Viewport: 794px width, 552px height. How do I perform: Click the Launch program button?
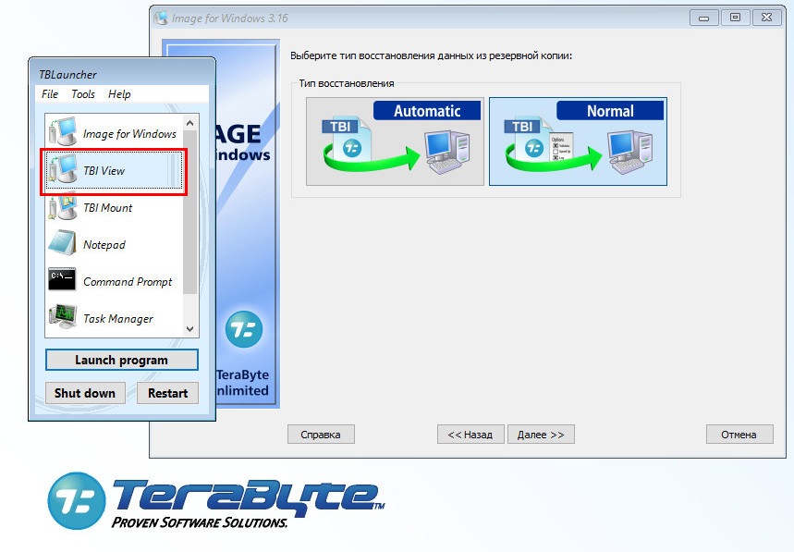click(121, 360)
